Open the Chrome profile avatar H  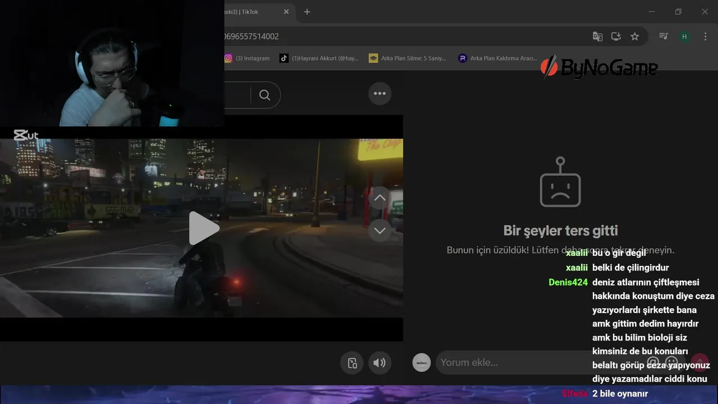point(684,36)
